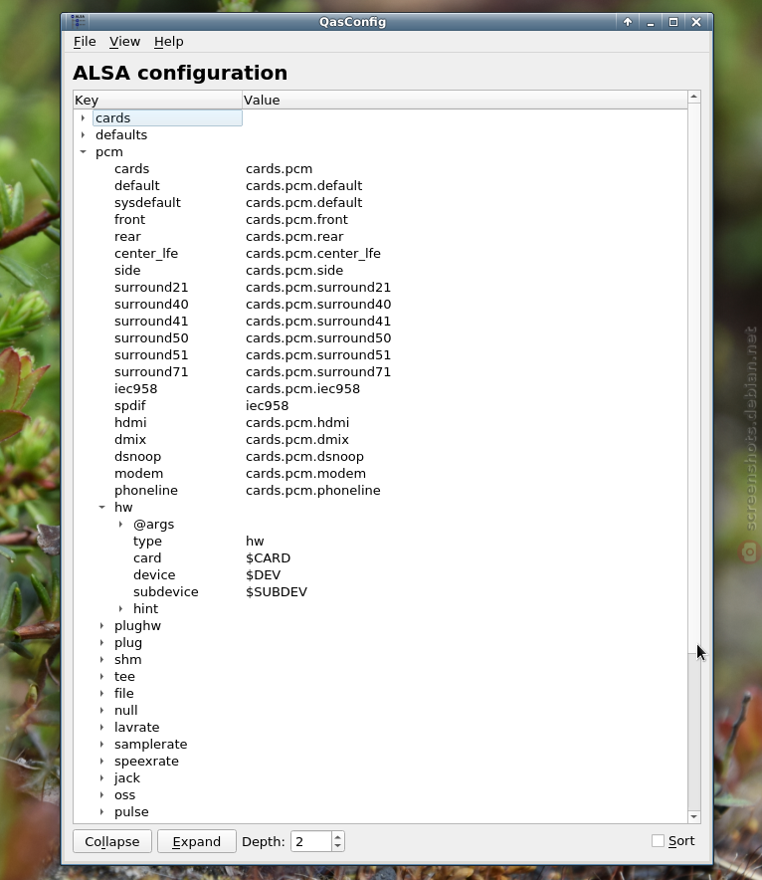This screenshot has width=762, height=880.
Task: Click the Value column header
Action: (x=465, y=100)
